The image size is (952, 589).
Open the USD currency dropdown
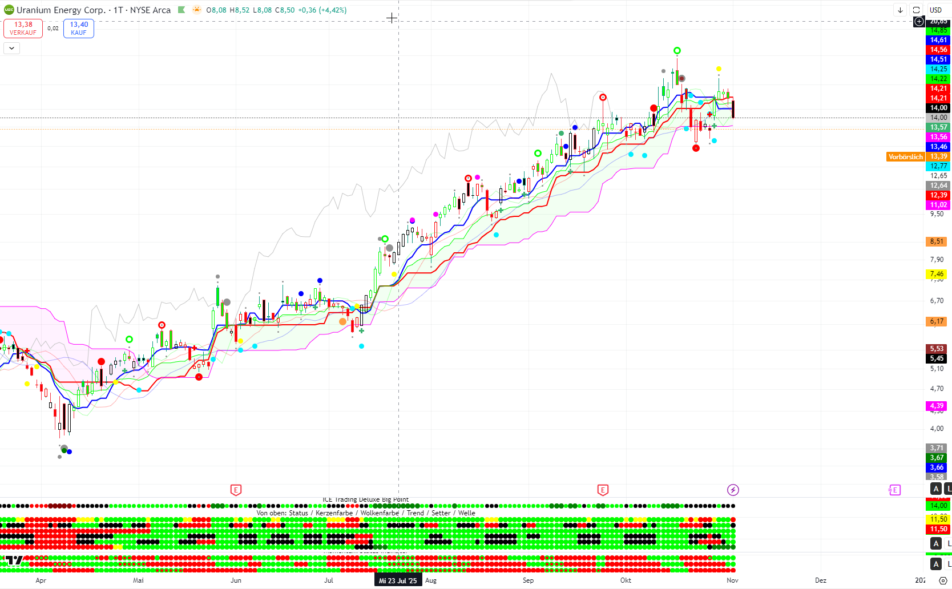tap(935, 10)
